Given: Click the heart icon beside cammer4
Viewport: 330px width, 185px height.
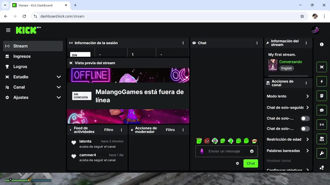Looking at the screenshot, I should click(74, 156).
